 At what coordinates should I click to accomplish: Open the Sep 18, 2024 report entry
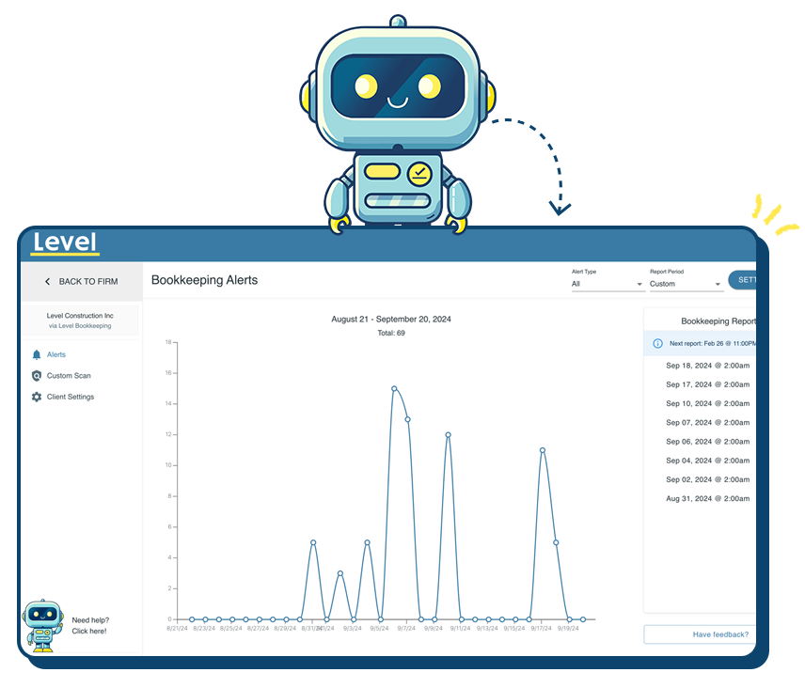point(707,366)
